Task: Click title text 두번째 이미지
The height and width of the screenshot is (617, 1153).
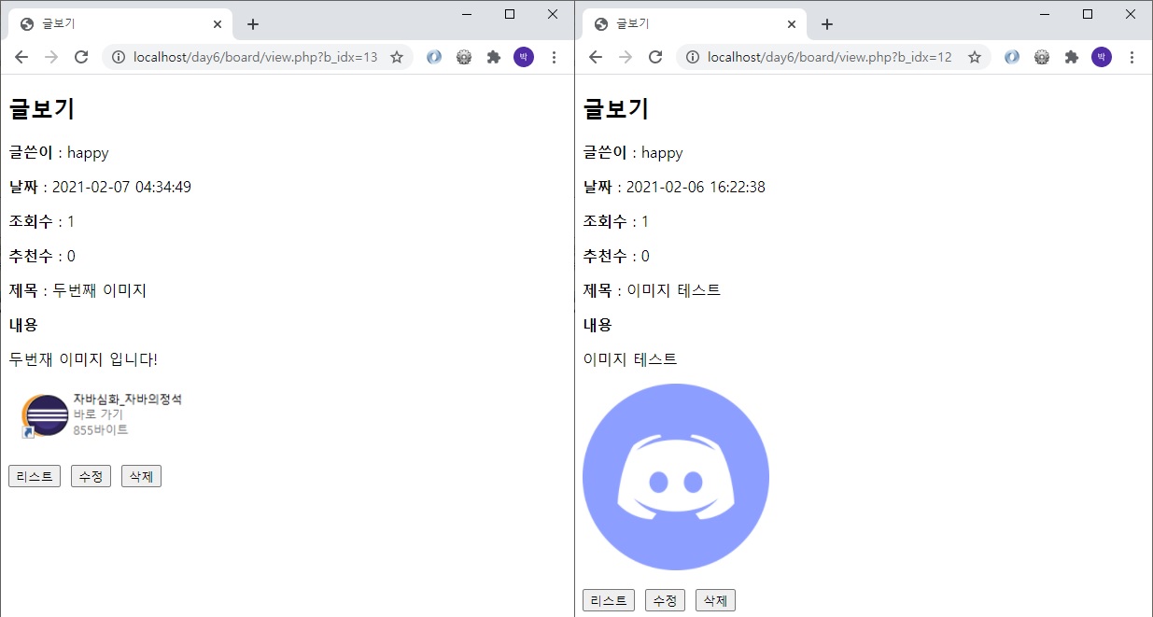Action: tap(99, 290)
